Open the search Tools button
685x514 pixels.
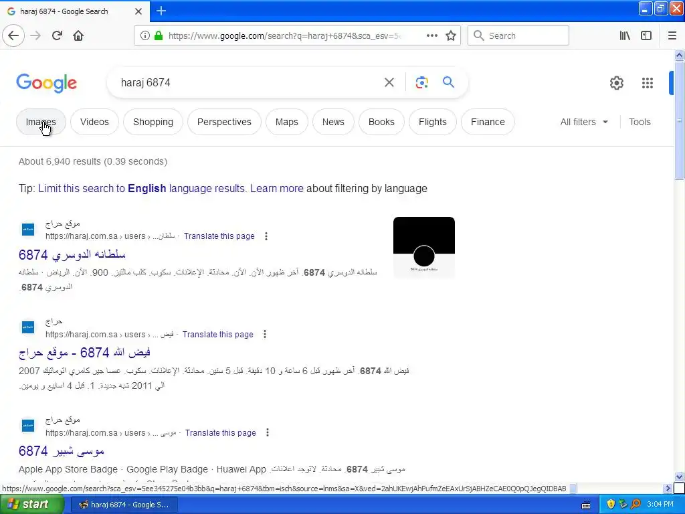point(640,122)
